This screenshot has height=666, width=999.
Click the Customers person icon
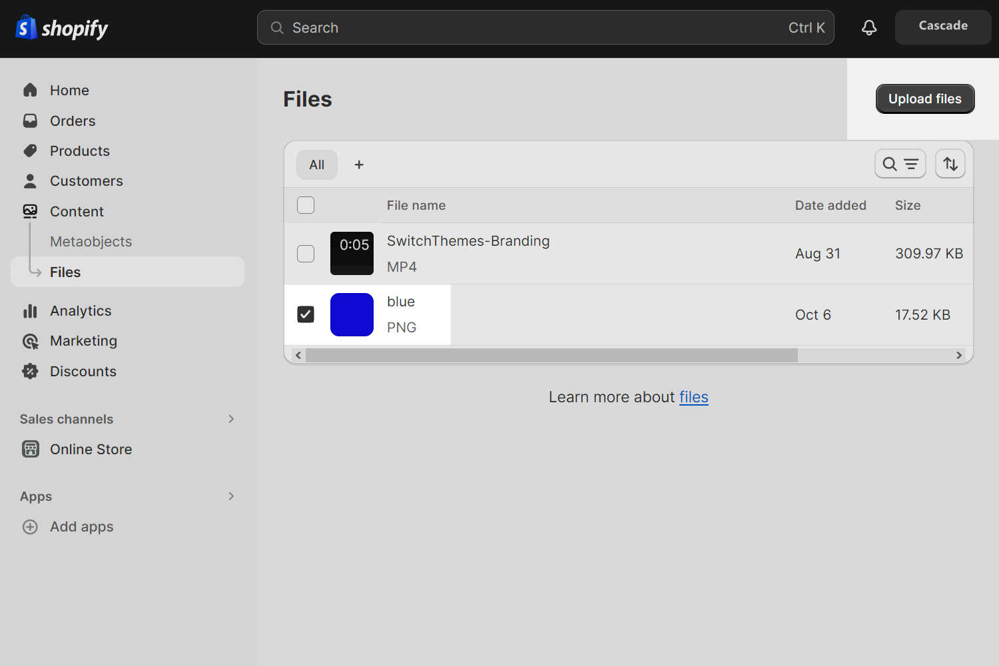(30, 180)
